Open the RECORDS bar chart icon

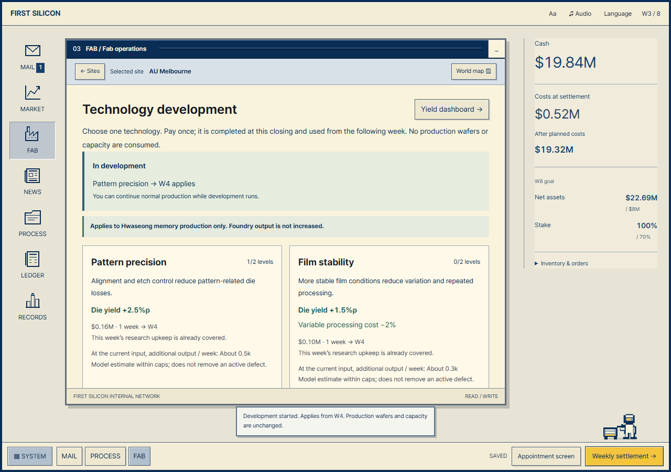[33, 301]
